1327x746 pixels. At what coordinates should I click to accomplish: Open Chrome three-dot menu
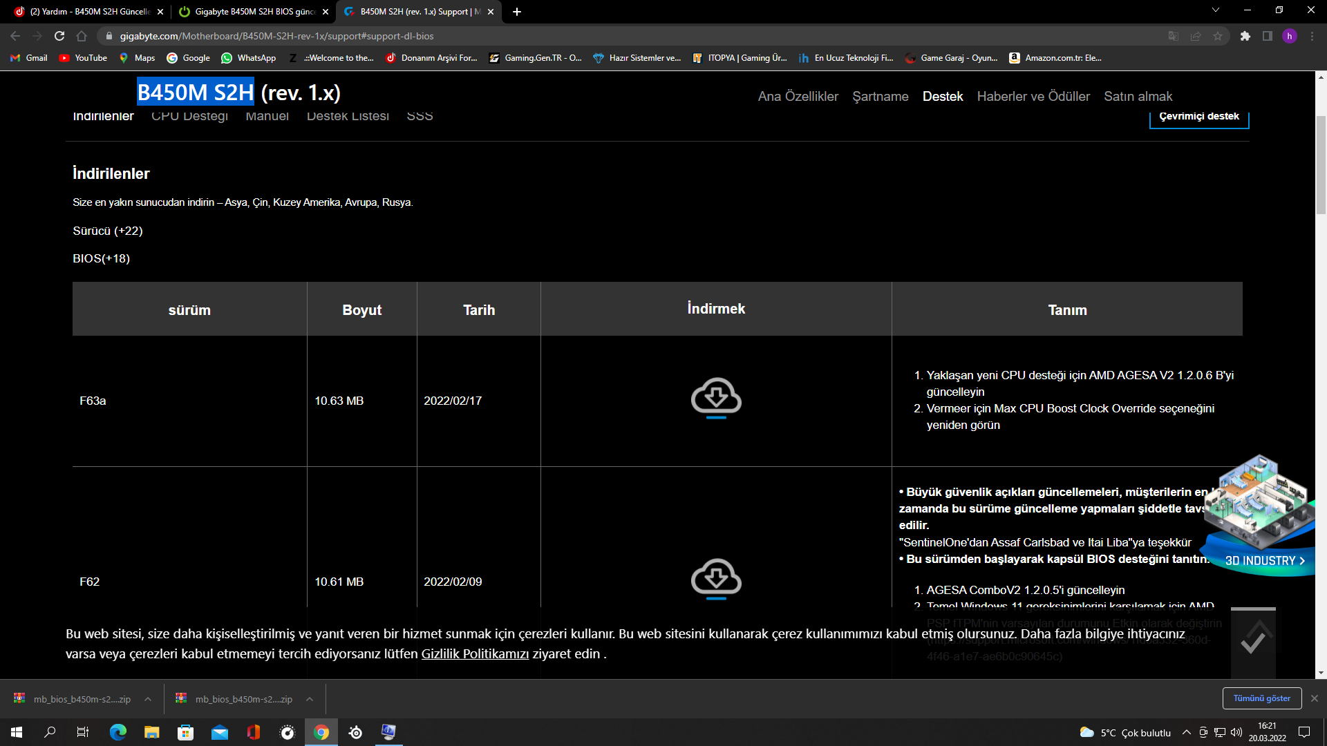point(1312,36)
